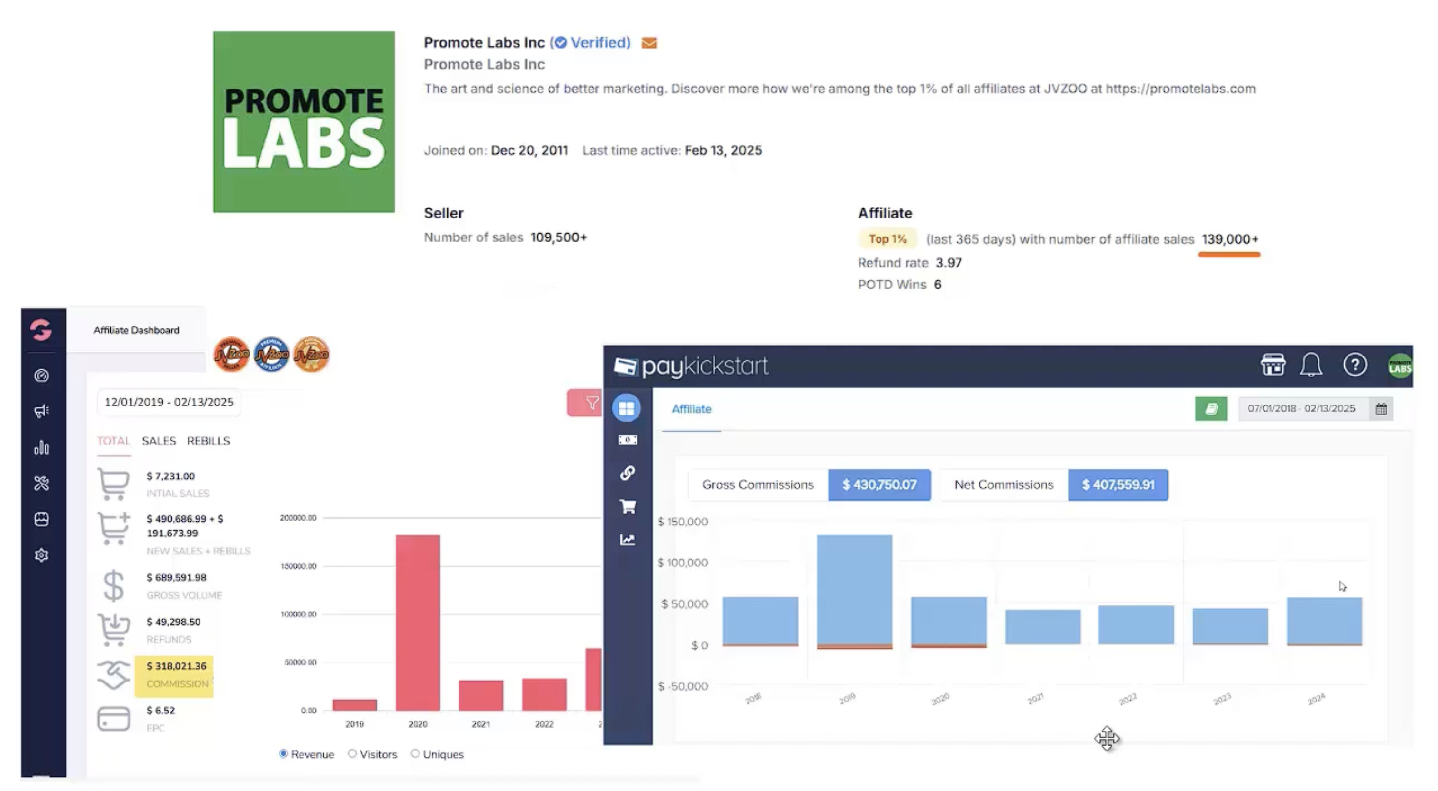
Task: Click the $ 49,298.50 refunds value
Action: (x=173, y=622)
